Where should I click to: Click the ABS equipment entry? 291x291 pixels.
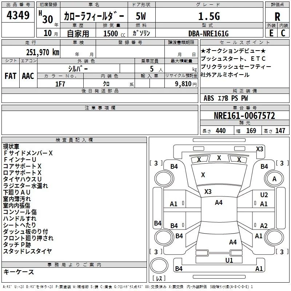tap(209, 98)
